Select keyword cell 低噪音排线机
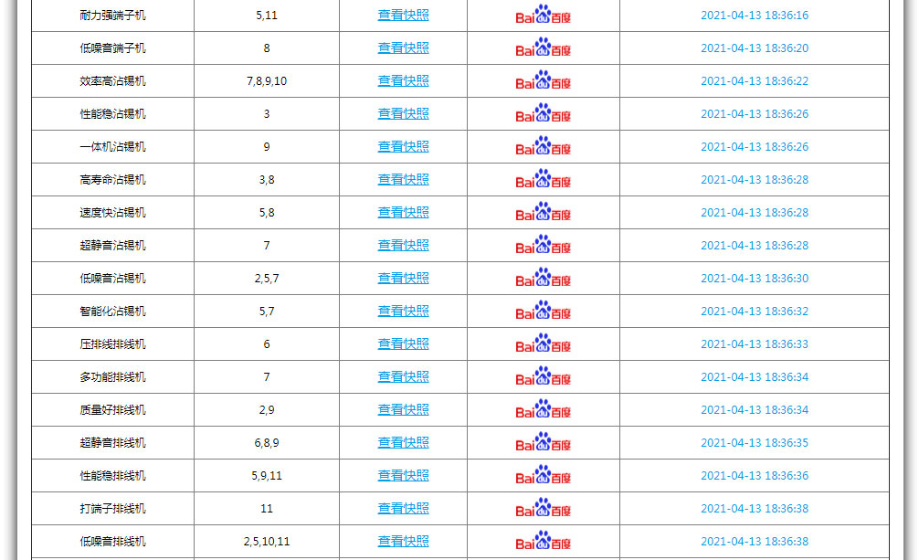This screenshot has height=560, width=919. pos(112,541)
